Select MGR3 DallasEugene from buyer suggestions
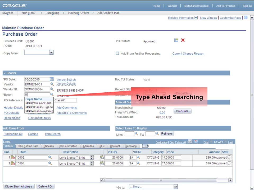This screenshot has width=254, height=190. (39, 107)
